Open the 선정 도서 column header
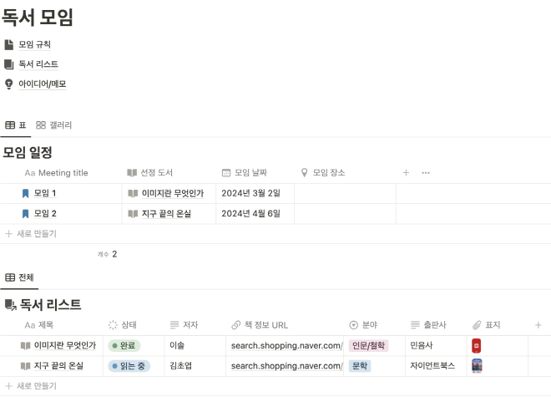 (149, 173)
